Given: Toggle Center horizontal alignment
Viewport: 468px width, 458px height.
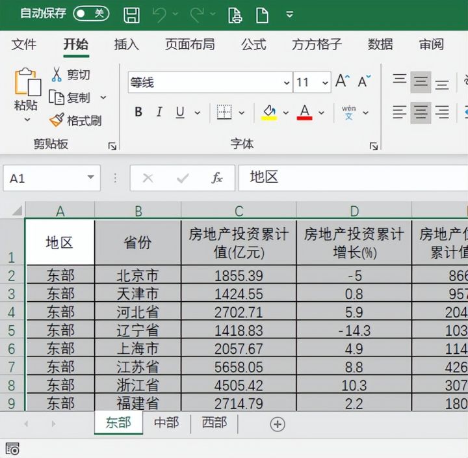Looking at the screenshot, I should (x=421, y=113).
